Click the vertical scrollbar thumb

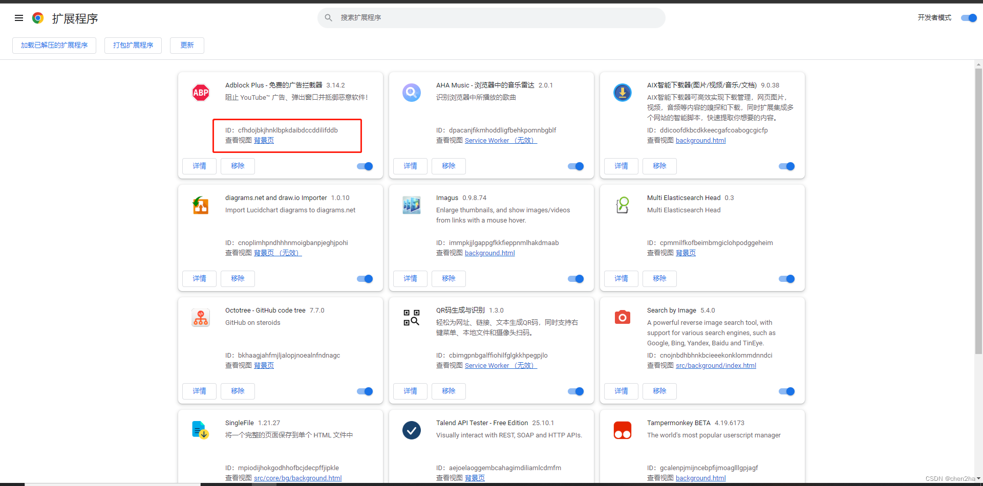coord(978,211)
